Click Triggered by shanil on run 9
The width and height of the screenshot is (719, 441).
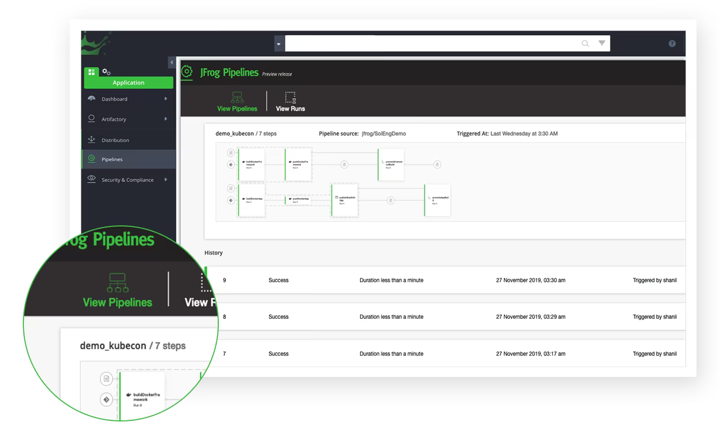click(654, 280)
